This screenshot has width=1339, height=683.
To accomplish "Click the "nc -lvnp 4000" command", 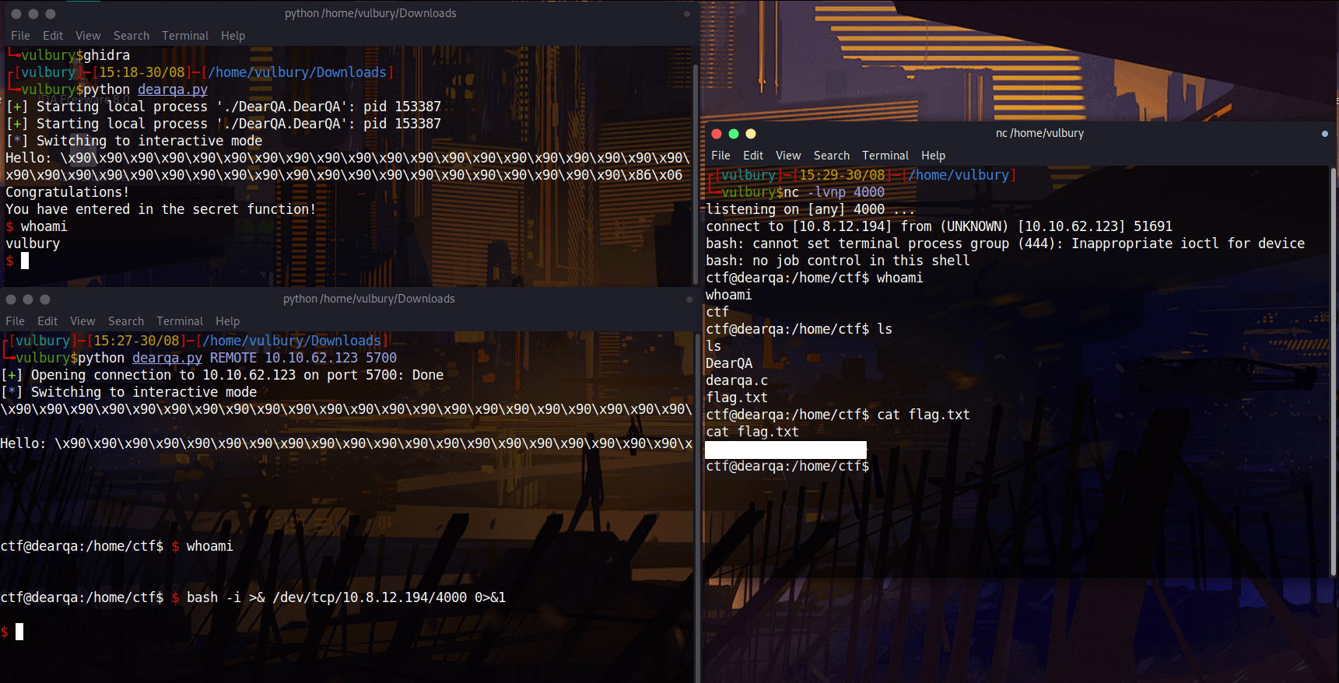I will coord(834,192).
